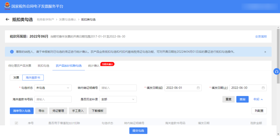Click the 税款金额 column header
Screen dimensions: 280x136
(x=256, y=123)
